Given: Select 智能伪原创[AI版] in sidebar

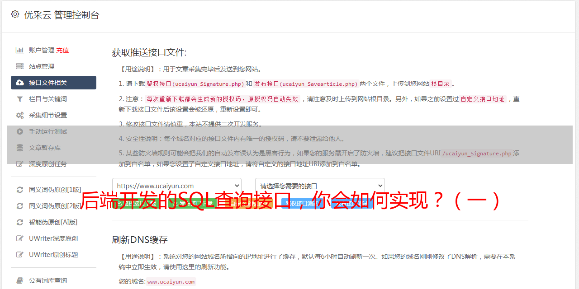Looking at the screenshot, I should pyautogui.click(x=53, y=222).
